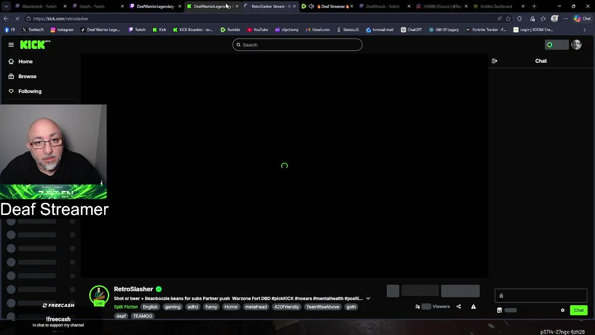Select the 420Friendly tag
The width and height of the screenshot is (595, 335).
click(x=286, y=307)
